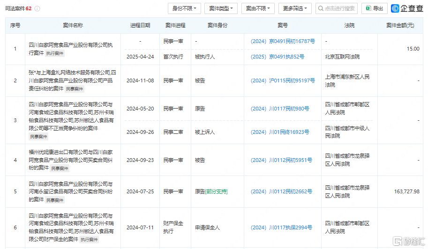Focus the 点击进行搜索 search field
This screenshot has height=249, width=428.
336,8
